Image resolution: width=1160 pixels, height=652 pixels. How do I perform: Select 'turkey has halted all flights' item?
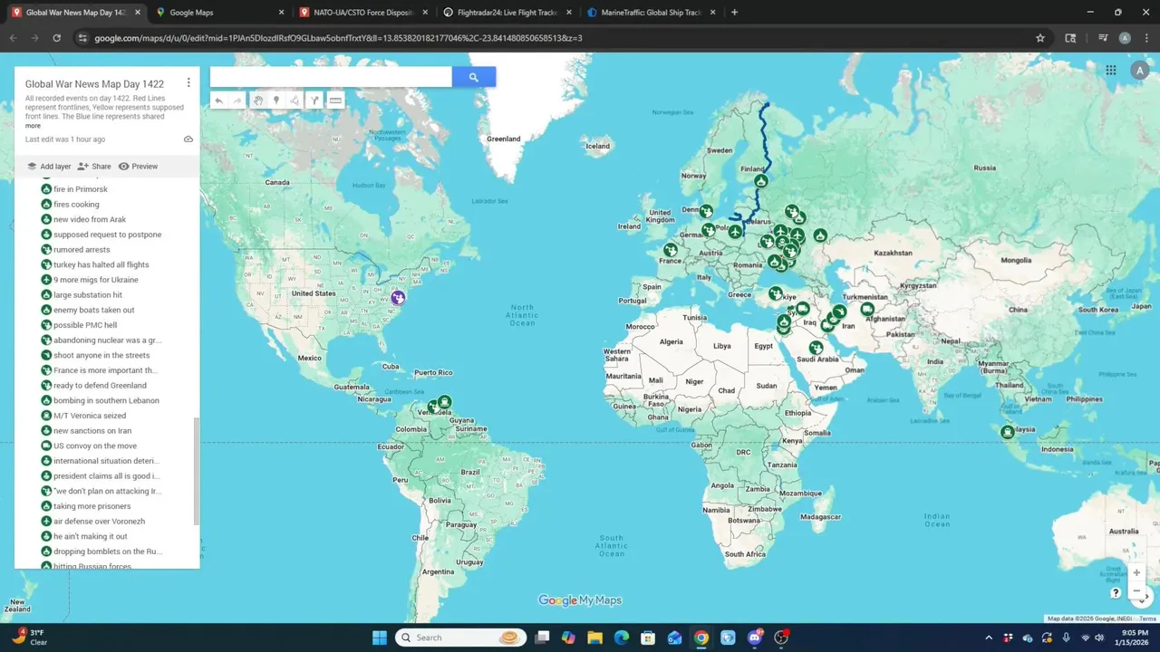pos(101,264)
